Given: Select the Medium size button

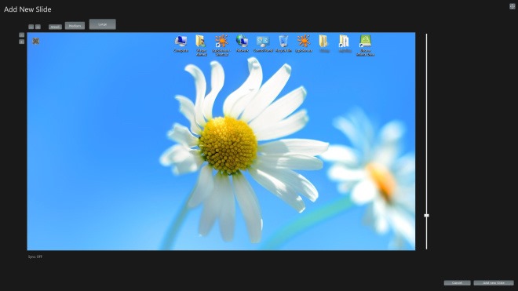Looking at the screenshot, I should pyautogui.click(x=75, y=26).
